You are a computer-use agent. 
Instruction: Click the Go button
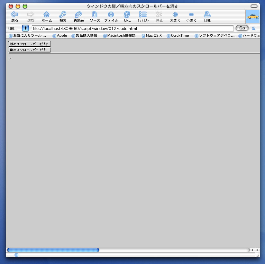coord(242,28)
